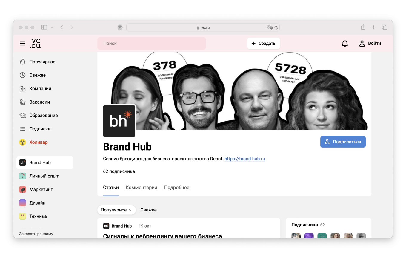Open the Компании section icon
Viewport: 406px width, 258px height.
point(22,88)
